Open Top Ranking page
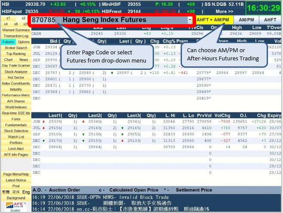This screenshot has width=283, height=213. pyautogui.click(x=16, y=54)
